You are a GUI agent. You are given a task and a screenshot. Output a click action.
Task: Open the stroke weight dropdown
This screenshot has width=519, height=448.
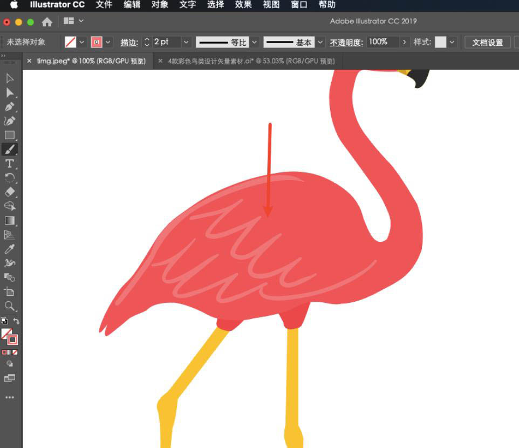pyautogui.click(x=186, y=42)
